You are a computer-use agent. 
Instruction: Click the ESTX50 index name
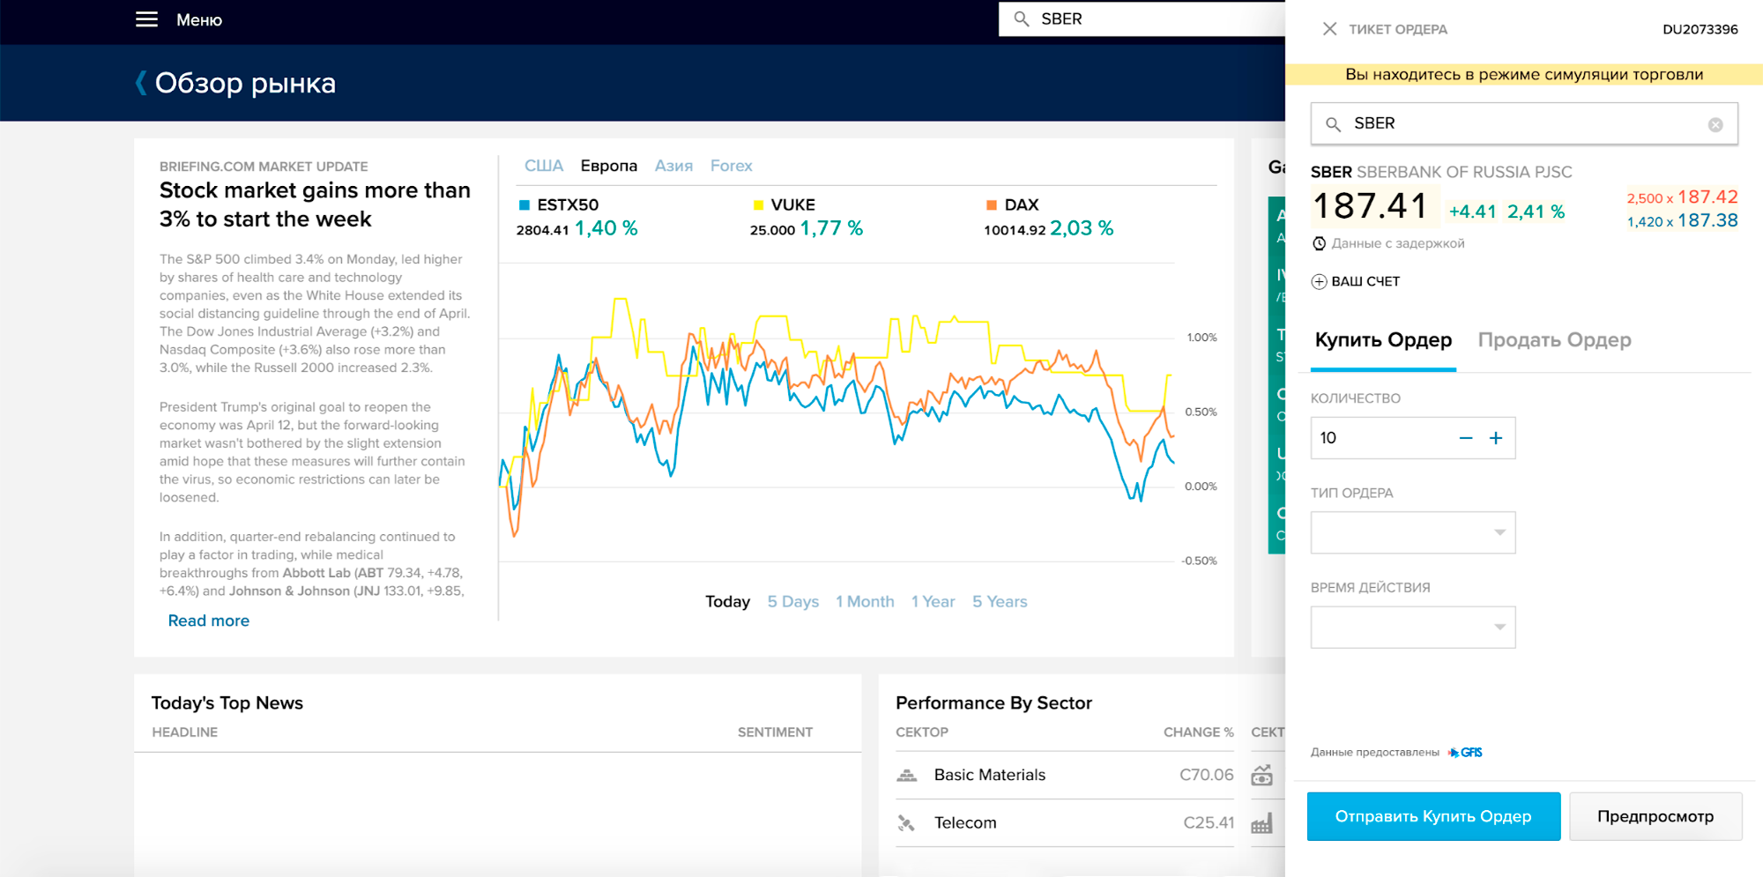(568, 205)
